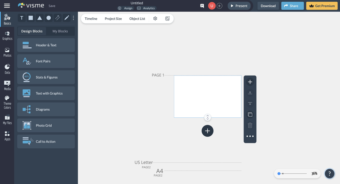Click the Share button

pos(292,6)
